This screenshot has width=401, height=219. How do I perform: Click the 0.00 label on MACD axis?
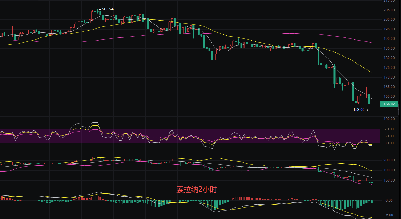[x=389, y=200]
